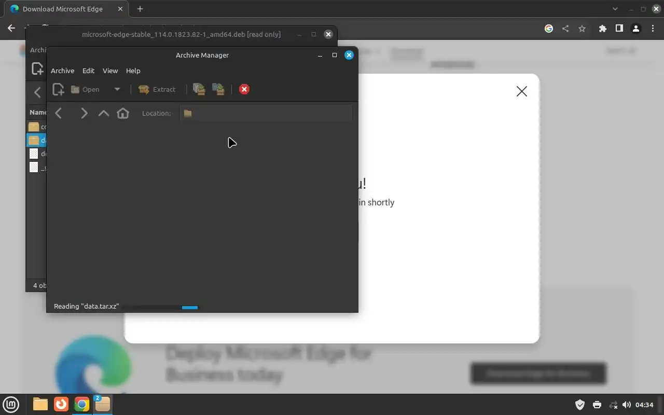Click Archive Manager taskbar item
664x415 pixels.
[x=102, y=404]
